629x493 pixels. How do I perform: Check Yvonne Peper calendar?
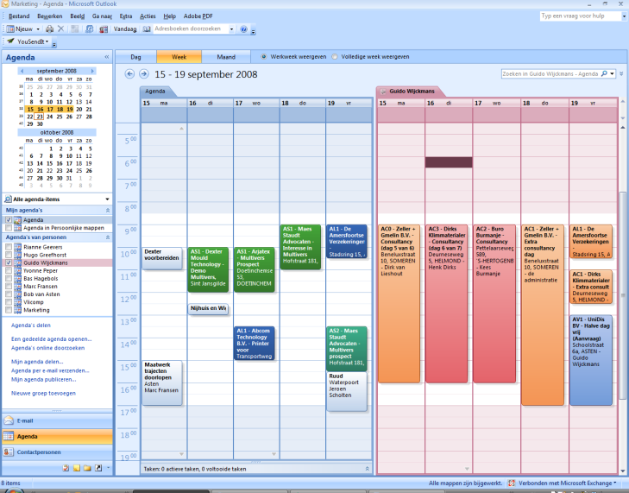pyautogui.click(x=9, y=270)
